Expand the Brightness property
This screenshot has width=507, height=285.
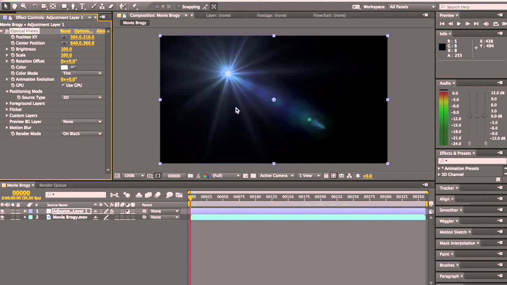point(7,49)
